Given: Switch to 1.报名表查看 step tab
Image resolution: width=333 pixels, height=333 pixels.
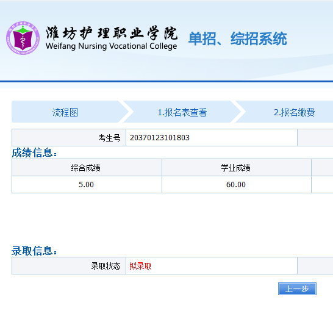Looking at the screenshot, I should 182,112.
